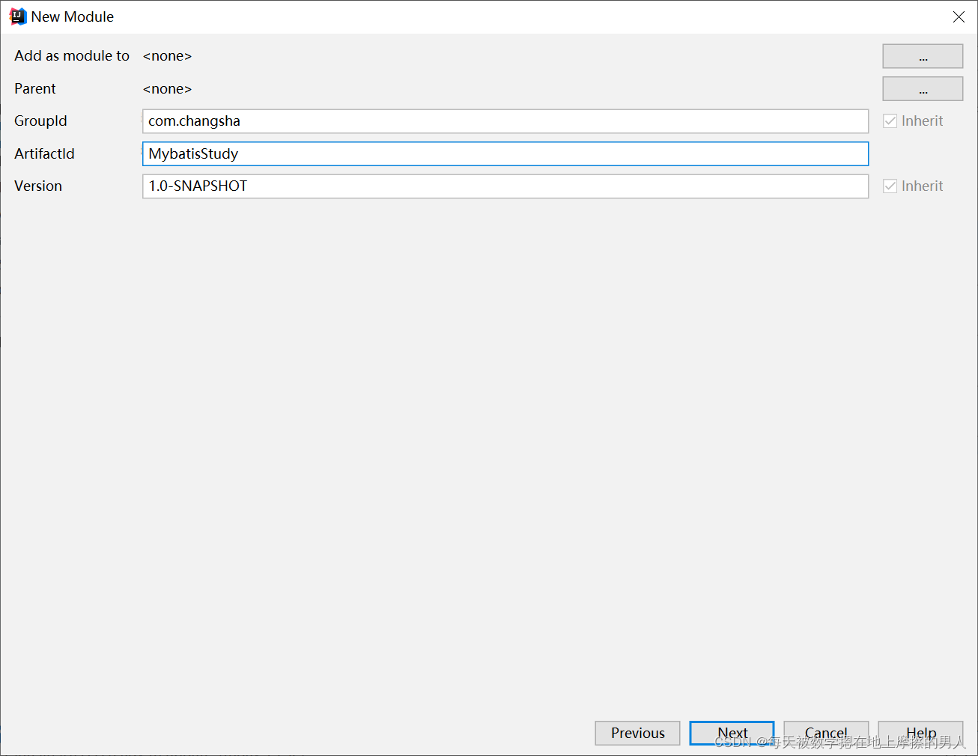
Task: Click the New Module title text
Action: [73, 16]
